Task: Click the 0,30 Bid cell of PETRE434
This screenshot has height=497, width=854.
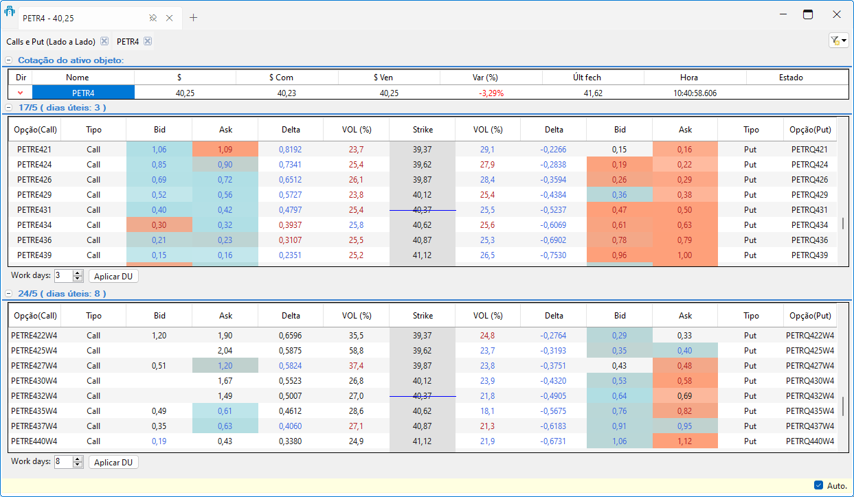Action: click(x=159, y=225)
